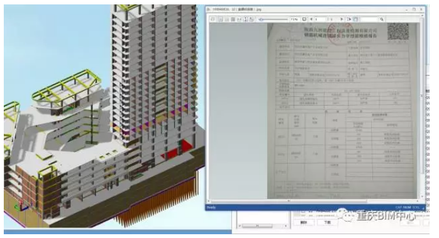Click the magnifier search icon in viewer toolbar
The width and height of the screenshot is (439, 238).
tap(382, 19)
